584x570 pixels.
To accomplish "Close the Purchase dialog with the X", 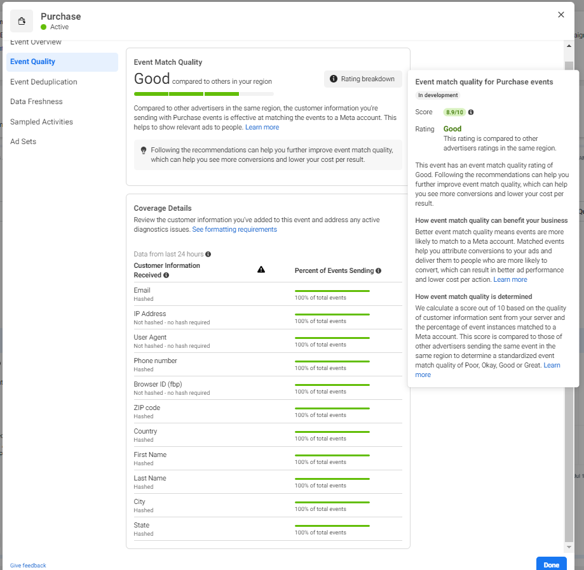I will coord(560,15).
